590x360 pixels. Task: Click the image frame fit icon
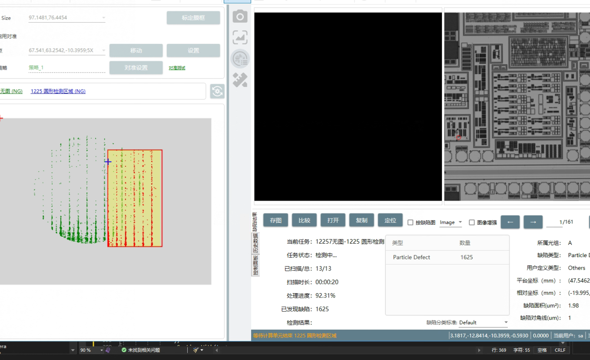[240, 37]
